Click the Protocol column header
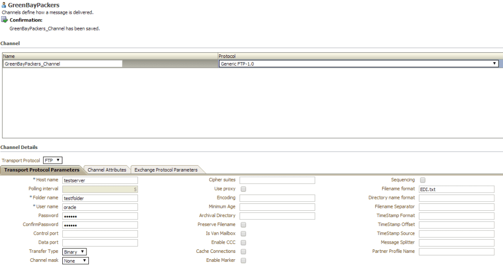This screenshot has height=272, width=503. click(x=360, y=56)
